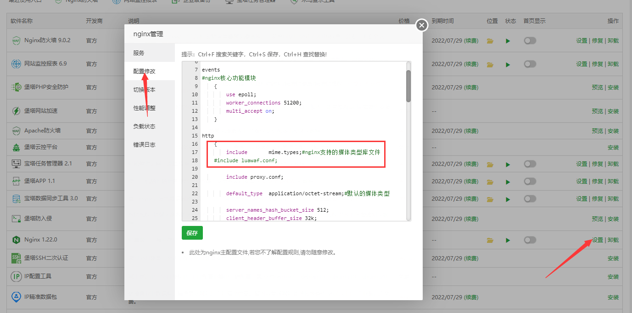
Task: Click 预览 link for Apache防火墙
Action: pos(598,131)
